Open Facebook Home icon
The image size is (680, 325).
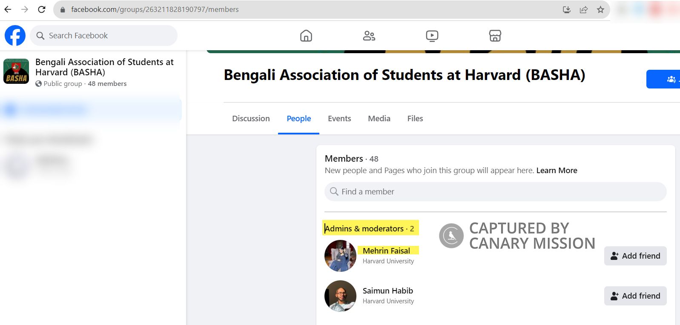tap(306, 36)
